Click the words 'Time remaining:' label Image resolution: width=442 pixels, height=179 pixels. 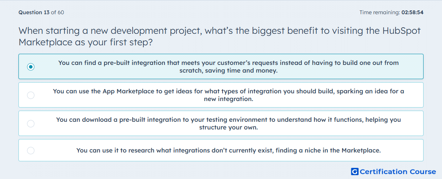tap(380, 12)
